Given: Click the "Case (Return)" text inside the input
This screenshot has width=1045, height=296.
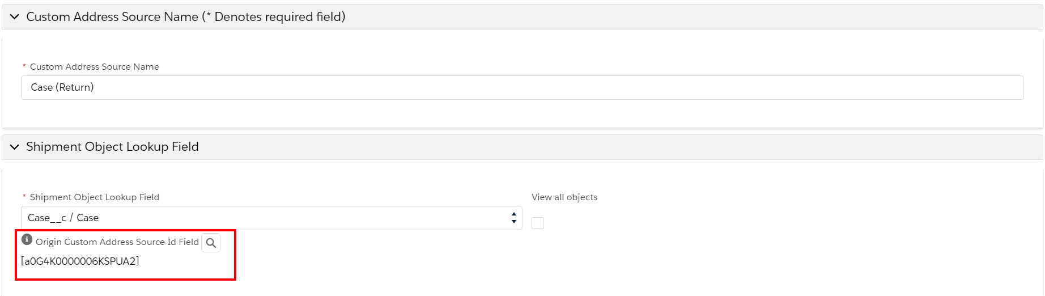Looking at the screenshot, I should tap(62, 87).
